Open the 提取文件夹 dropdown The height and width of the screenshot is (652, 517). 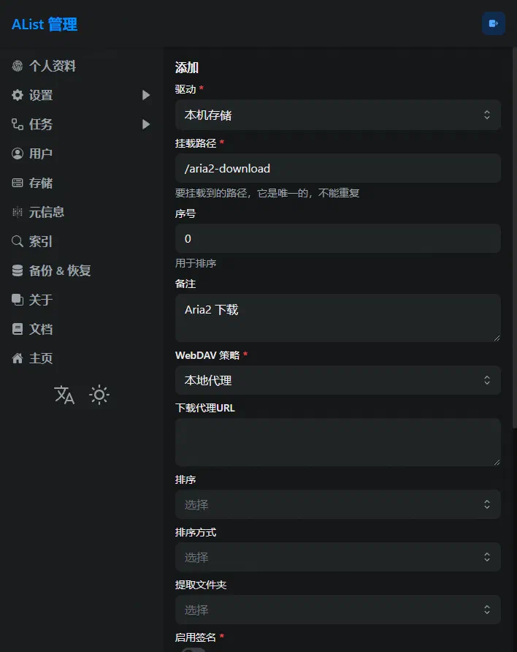(337, 609)
